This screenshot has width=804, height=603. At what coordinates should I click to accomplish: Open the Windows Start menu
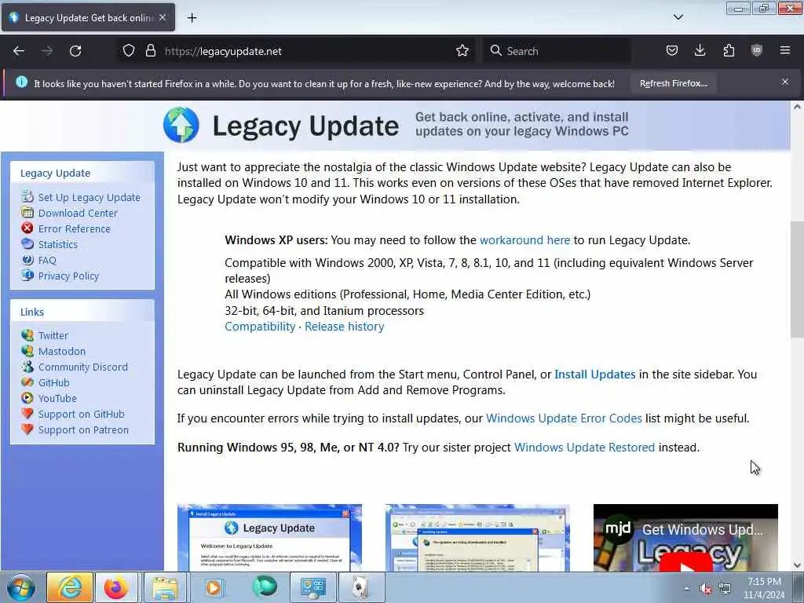pos(21,588)
